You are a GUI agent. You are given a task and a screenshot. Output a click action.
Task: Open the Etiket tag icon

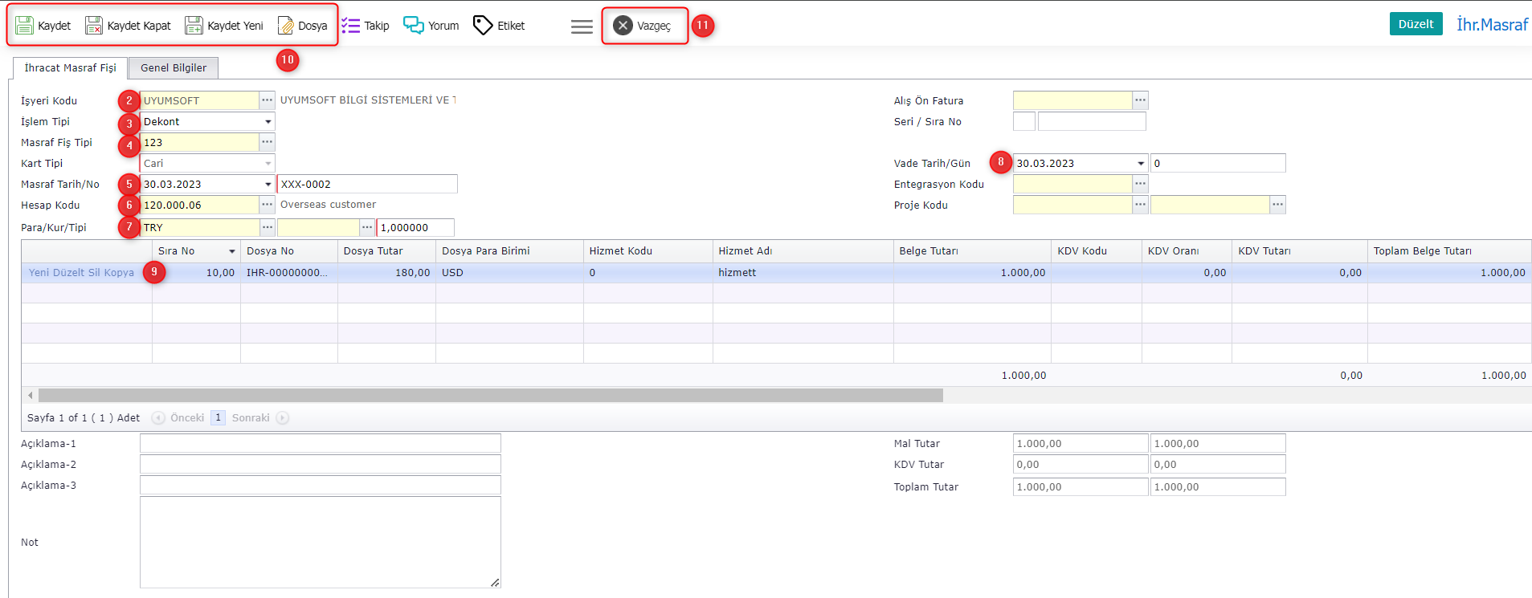coord(499,26)
